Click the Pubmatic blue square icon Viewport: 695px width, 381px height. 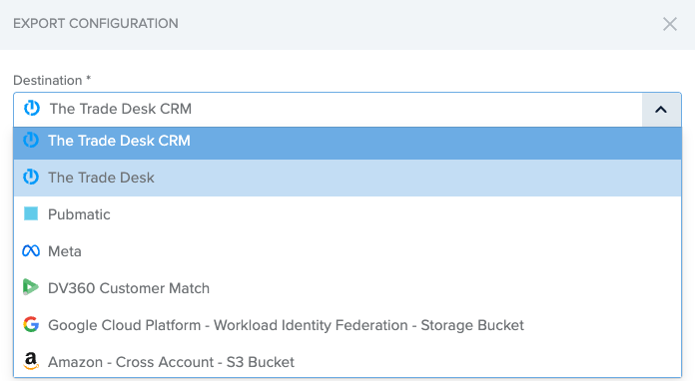[x=31, y=213]
